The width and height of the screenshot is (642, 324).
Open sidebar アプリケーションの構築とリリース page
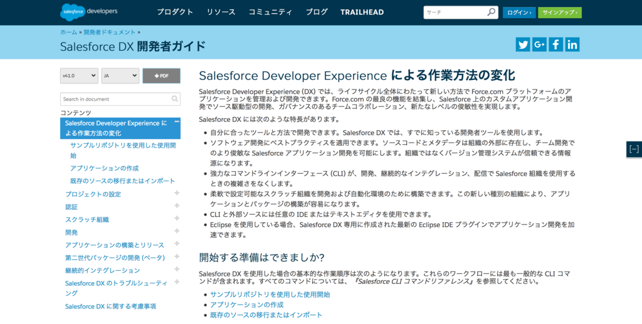tap(115, 245)
